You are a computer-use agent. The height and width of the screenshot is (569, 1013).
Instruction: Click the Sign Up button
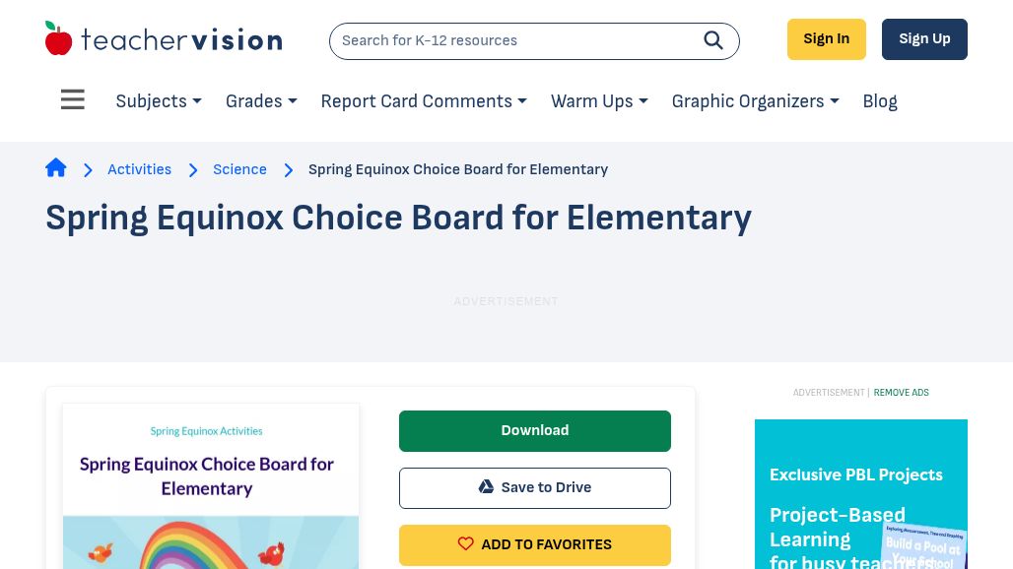click(x=924, y=39)
